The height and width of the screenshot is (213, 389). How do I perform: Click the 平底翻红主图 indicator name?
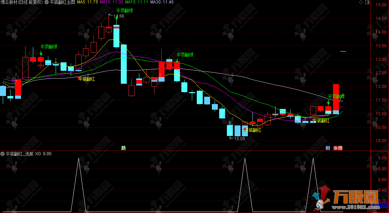(x=62, y=2)
